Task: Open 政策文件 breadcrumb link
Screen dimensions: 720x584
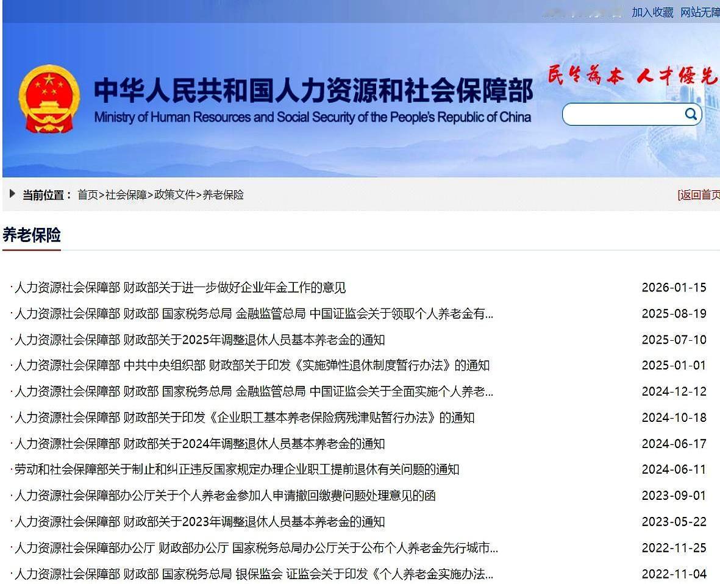Action: [175, 194]
